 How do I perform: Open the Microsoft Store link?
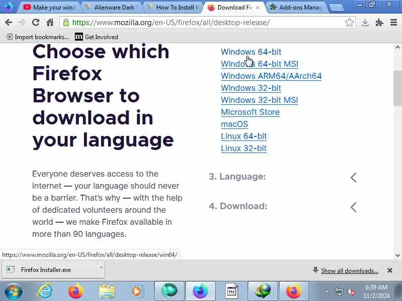(x=250, y=112)
